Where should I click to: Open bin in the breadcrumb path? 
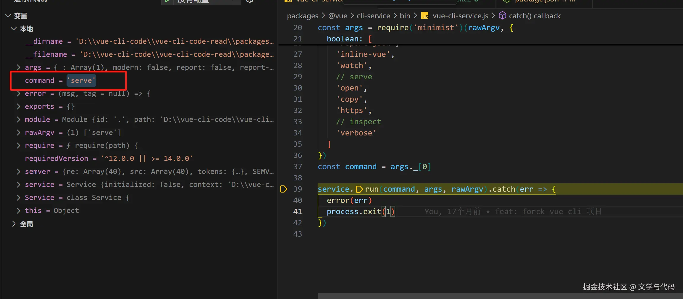405,16
